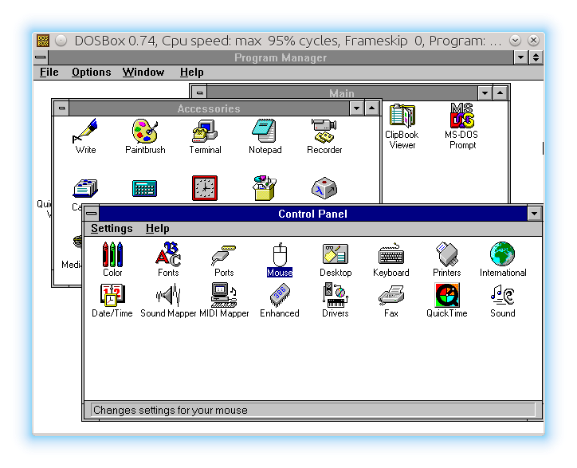Click the DOSBox window close button
577x468 pixels.
[533, 41]
